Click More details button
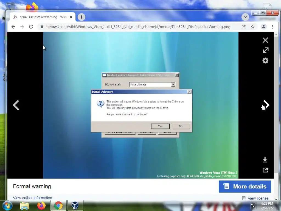281x211 pixels. [x=245, y=187]
